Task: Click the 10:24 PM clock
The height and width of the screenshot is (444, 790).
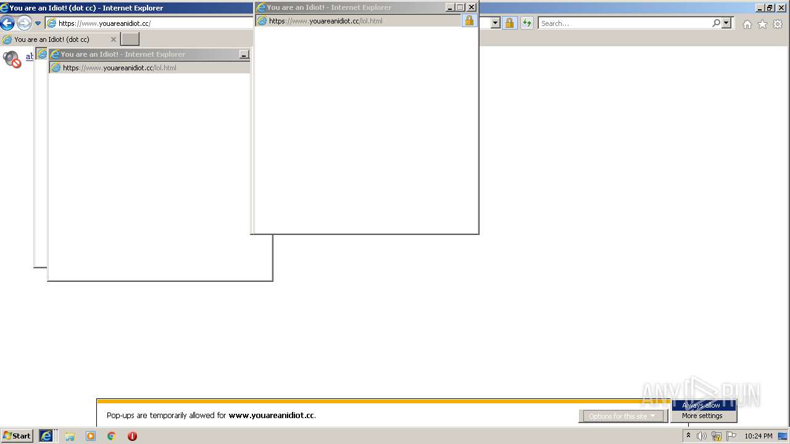Action: tap(758, 436)
